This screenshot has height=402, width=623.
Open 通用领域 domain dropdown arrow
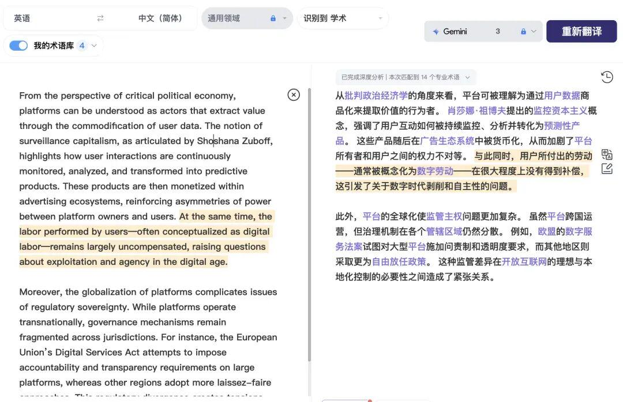pyautogui.click(x=284, y=18)
